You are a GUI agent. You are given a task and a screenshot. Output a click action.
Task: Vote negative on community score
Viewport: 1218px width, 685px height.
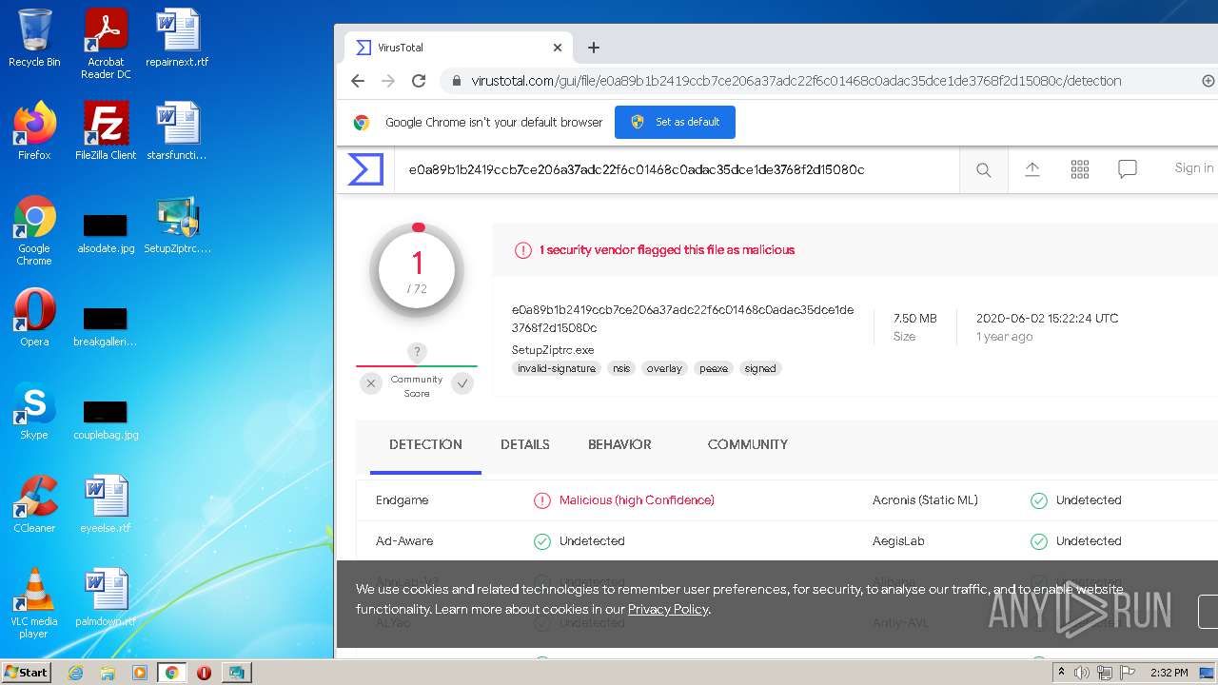[x=371, y=383]
